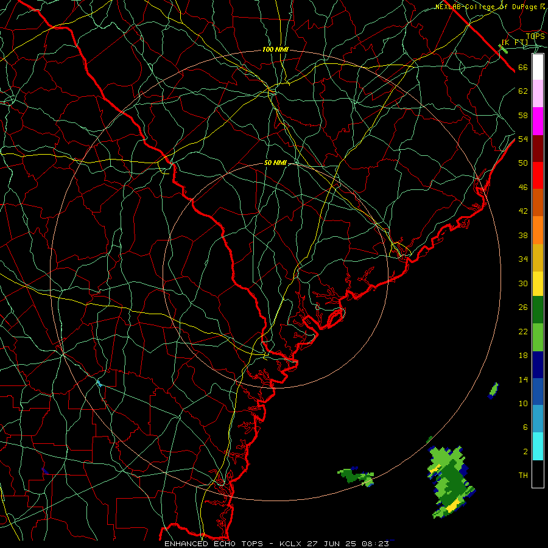Image resolution: width=548 pixels, height=548 pixels.
Task: Click the large offshore green echo cluster
Action: tap(451, 482)
